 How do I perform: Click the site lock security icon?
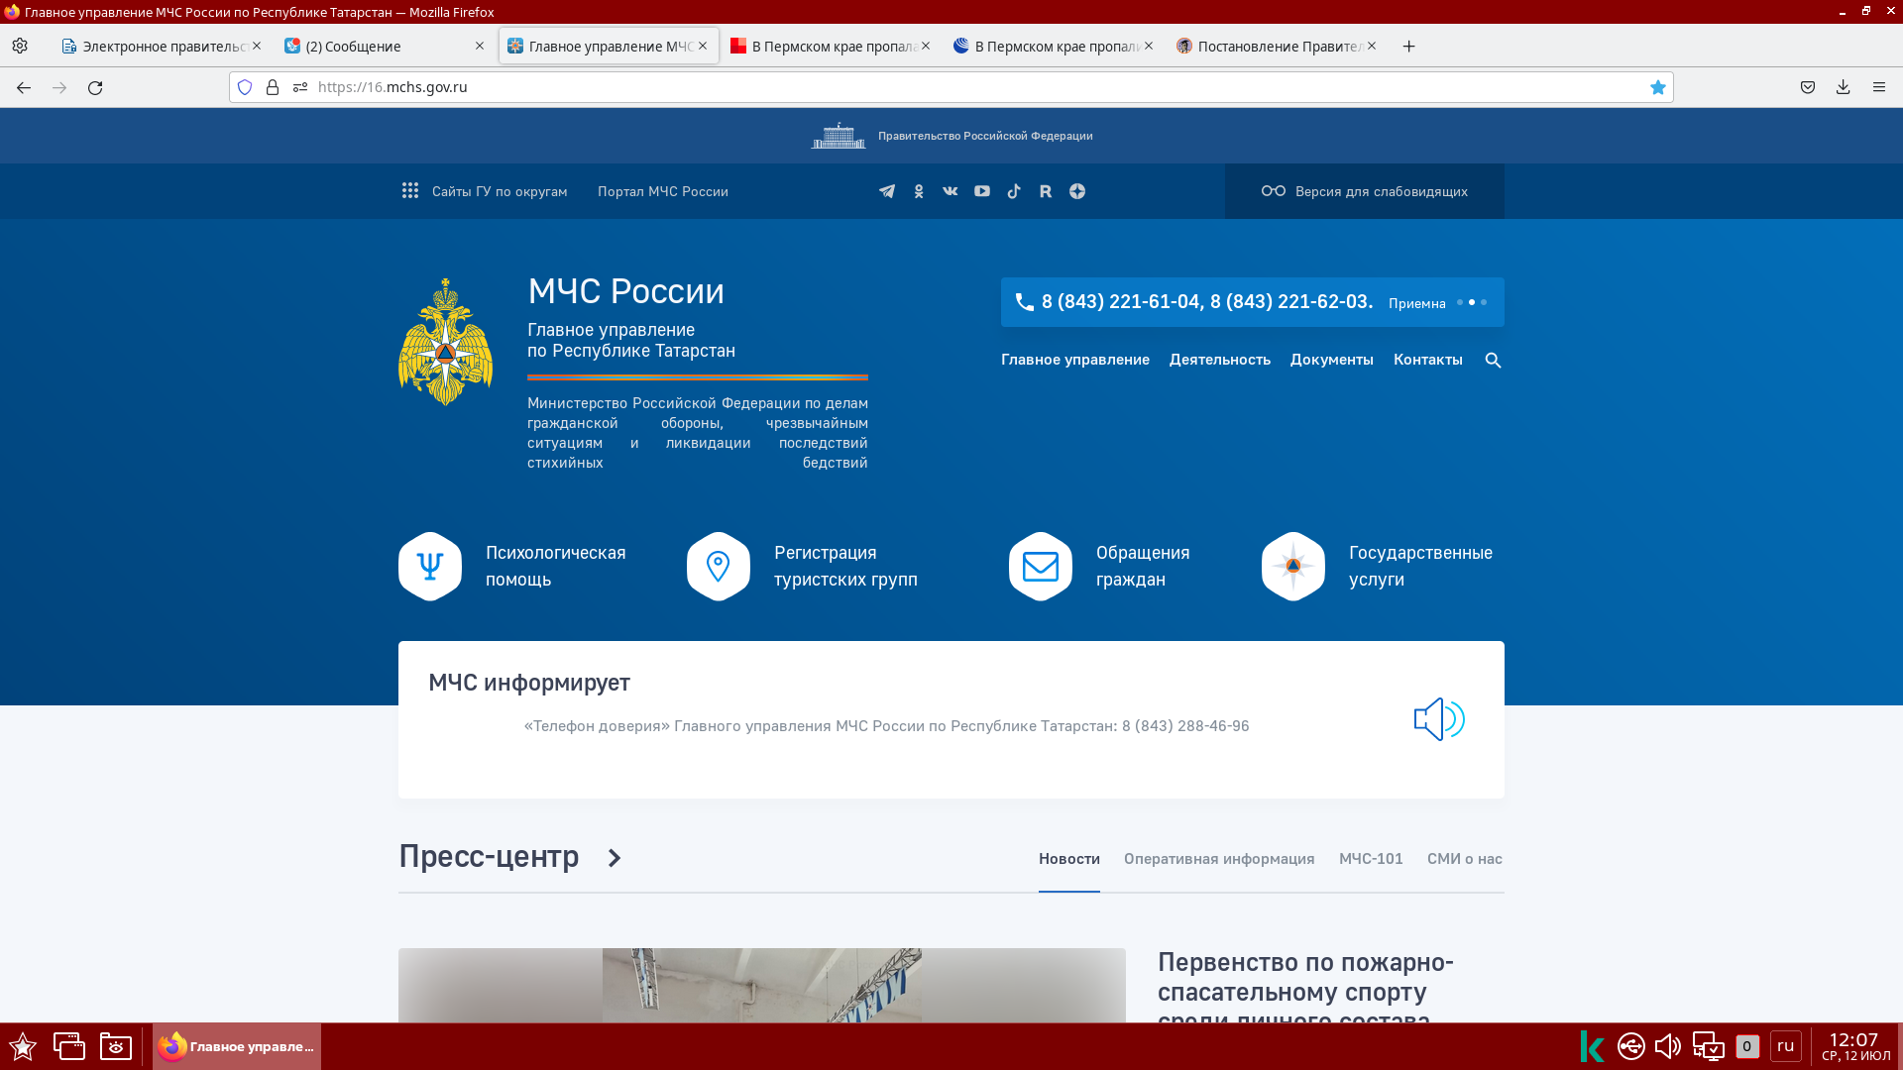pyautogui.click(x=273, y=87)
